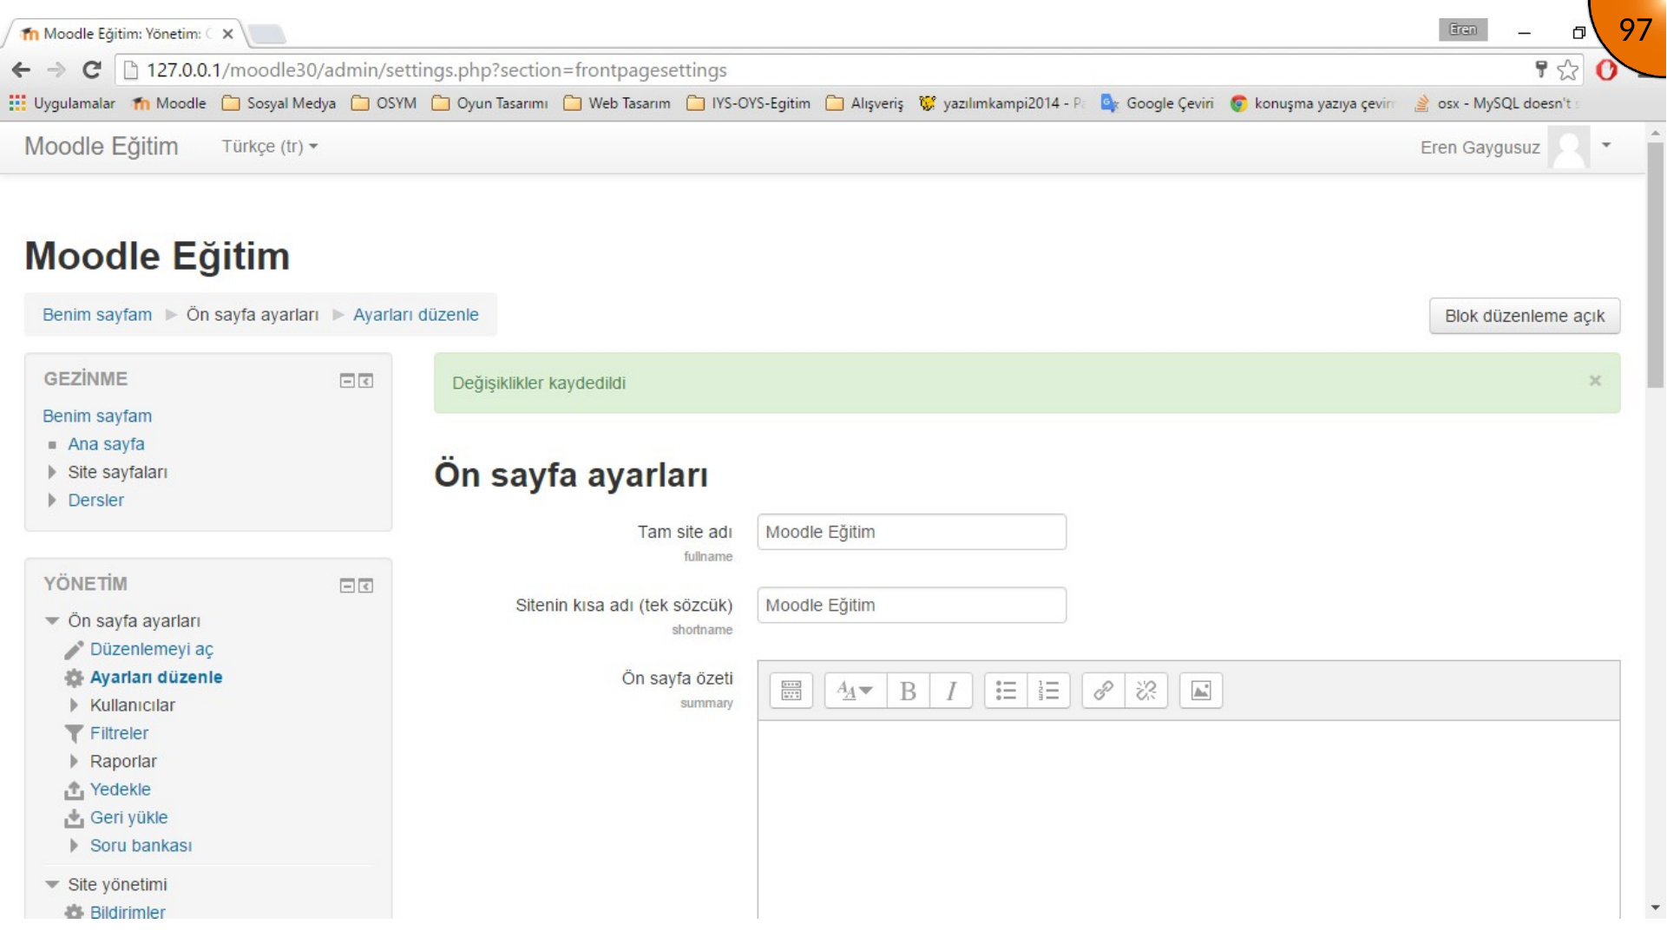Go back to the previous page
The width and height of the screenshot is (1667, 937).
pyautogui.click(x=22, y=70)
